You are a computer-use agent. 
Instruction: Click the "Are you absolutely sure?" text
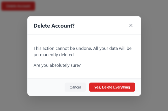tap(57, 65)
